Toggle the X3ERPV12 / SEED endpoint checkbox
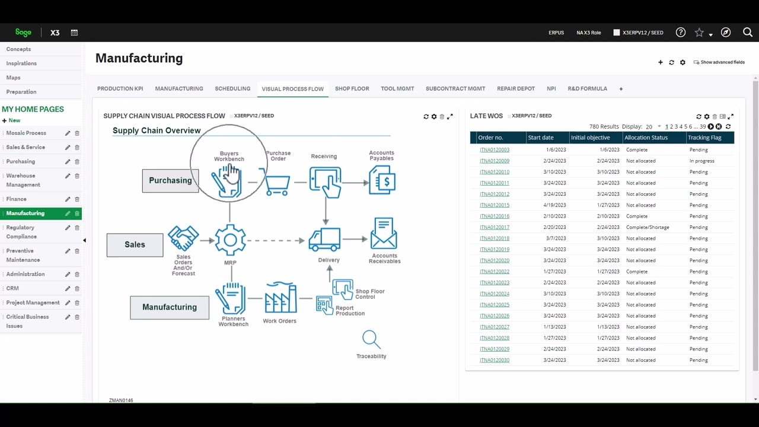This screenshot has width=759, height=427. point(617,33)
